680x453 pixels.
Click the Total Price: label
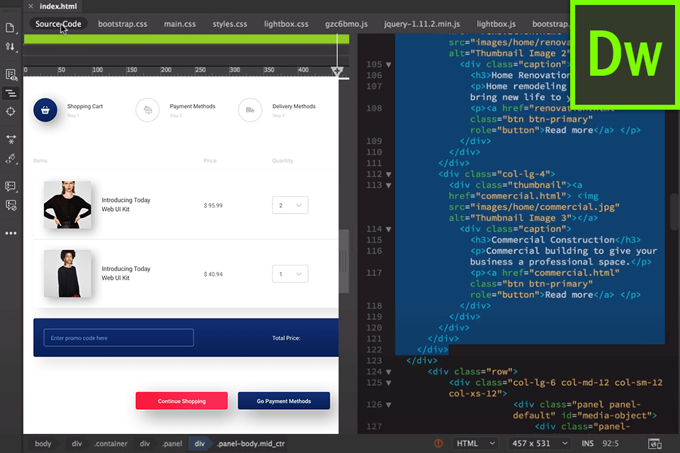286,338
